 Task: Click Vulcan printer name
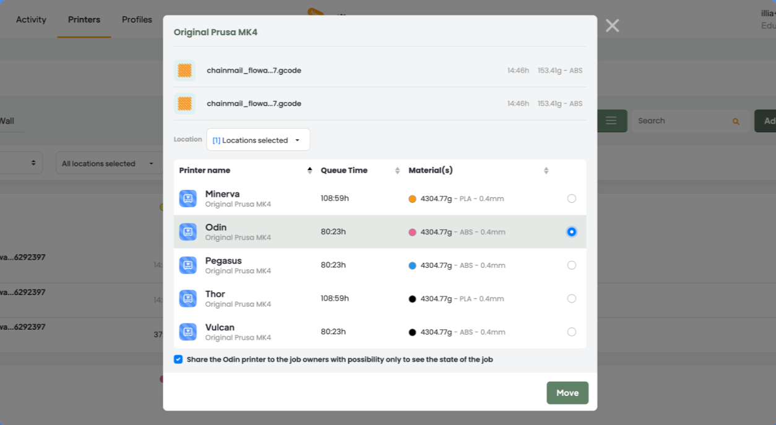[220, 328]
